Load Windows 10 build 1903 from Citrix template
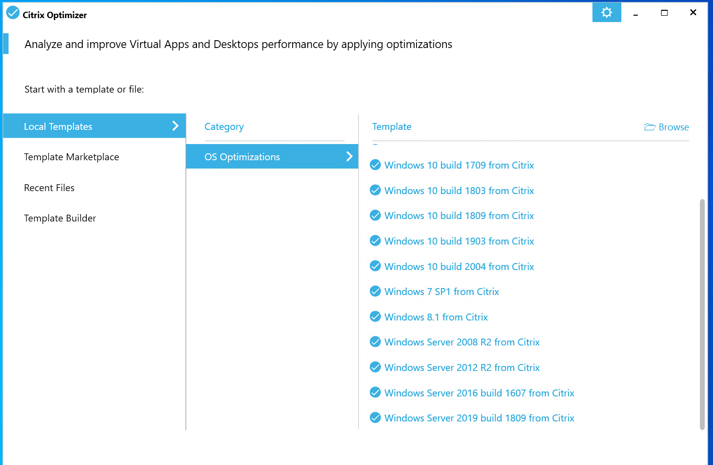The image size is (713, 465). click(459, 241)
